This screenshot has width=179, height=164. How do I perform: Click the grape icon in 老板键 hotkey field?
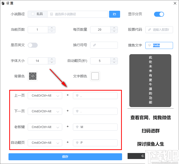click(77, 127)
